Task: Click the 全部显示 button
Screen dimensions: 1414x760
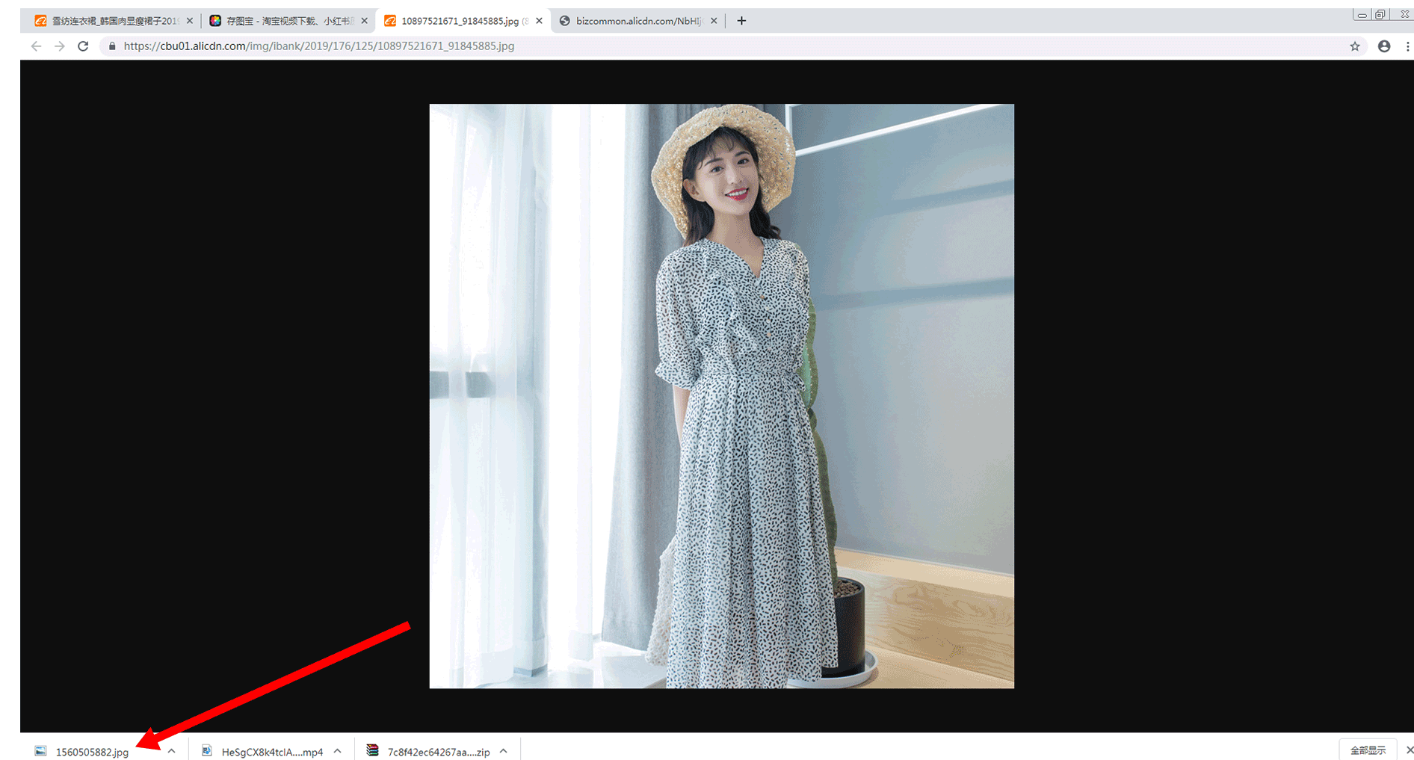Action: [1367, 750]
